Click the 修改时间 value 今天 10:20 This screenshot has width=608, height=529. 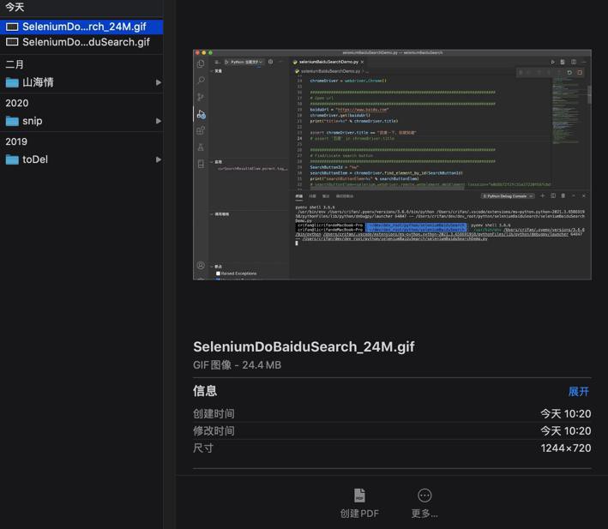coord(565,431)
